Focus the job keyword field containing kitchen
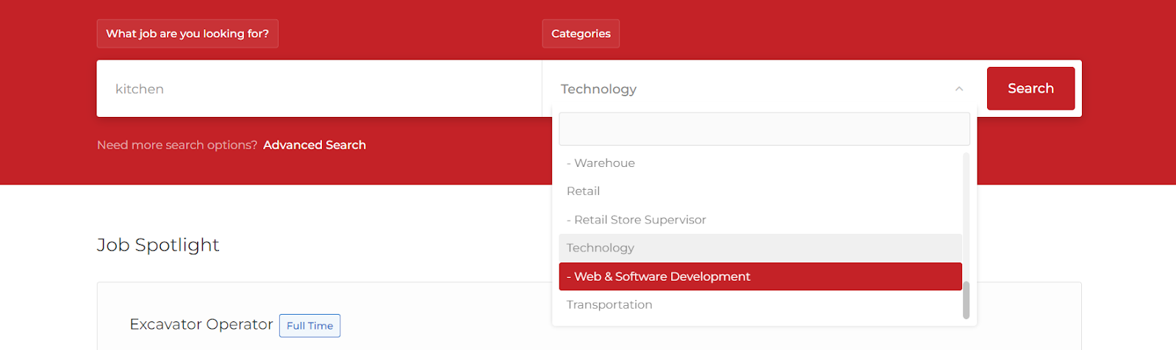The height and width of the screenshot is (350, 1176). (319, 88)
